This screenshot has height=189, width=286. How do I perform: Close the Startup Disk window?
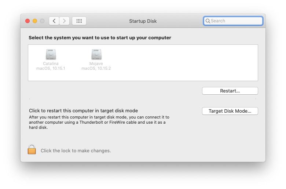(x=27, y=21)
